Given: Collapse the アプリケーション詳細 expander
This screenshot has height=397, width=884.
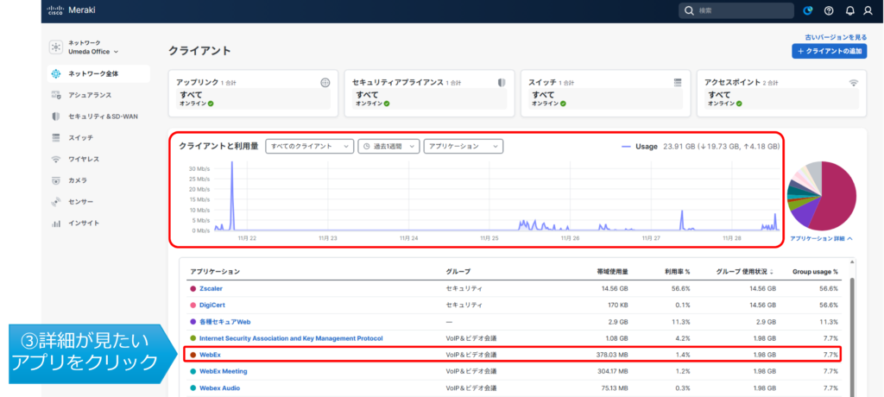Looking at the screenshot, I should tap(821, 237).
